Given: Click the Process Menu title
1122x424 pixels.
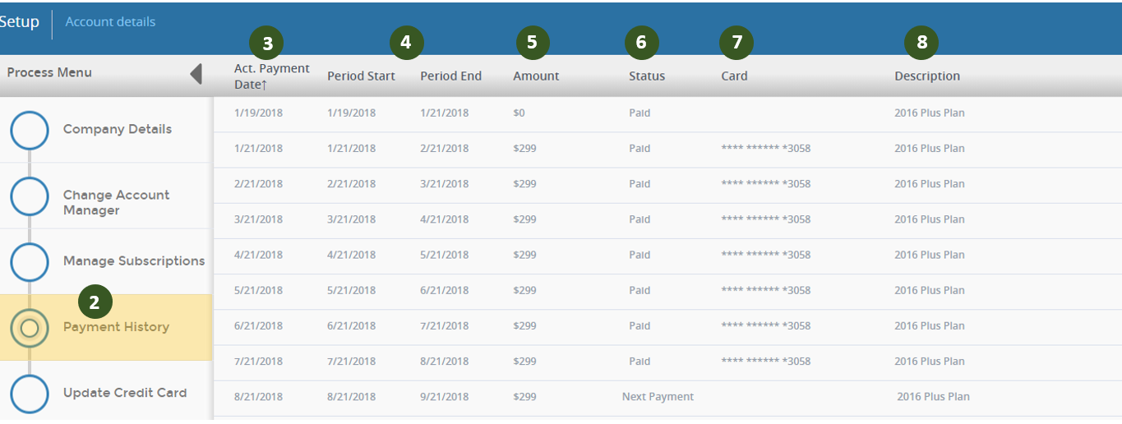Looking at the screenshot, I should (49, 72).
